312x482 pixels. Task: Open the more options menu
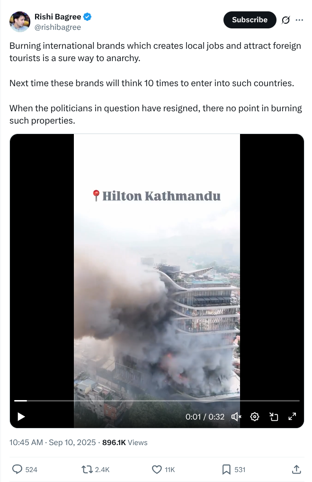pos(299,20)
